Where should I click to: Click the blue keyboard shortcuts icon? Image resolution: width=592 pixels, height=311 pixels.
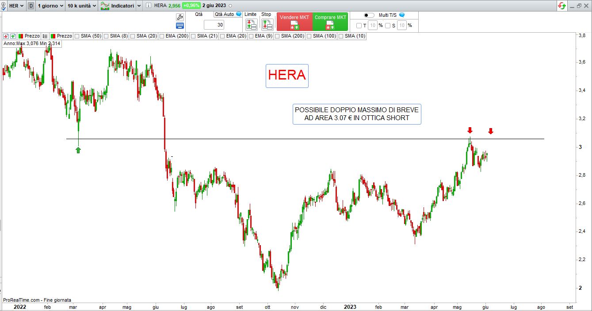coord(180,26)
